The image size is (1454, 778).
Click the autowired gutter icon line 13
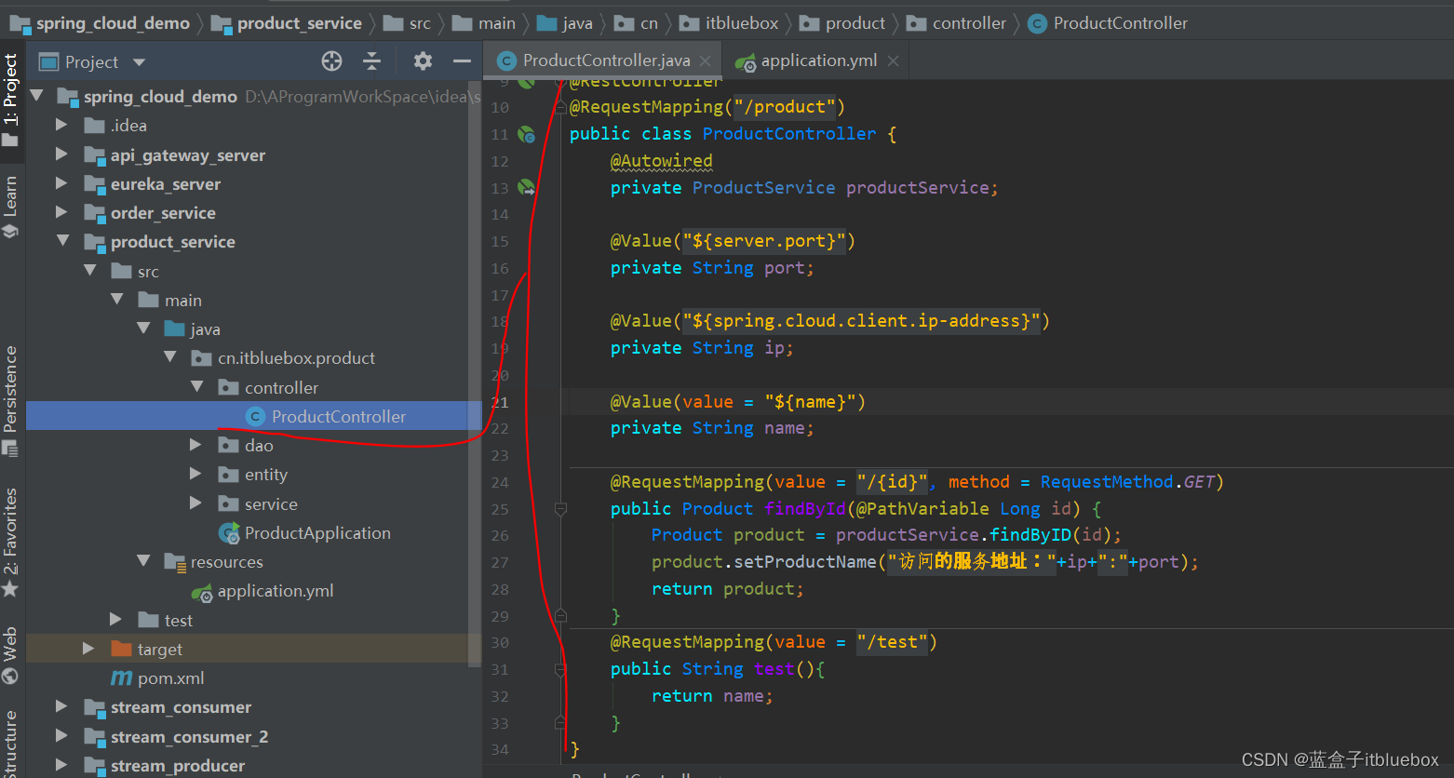pos(526,188)
